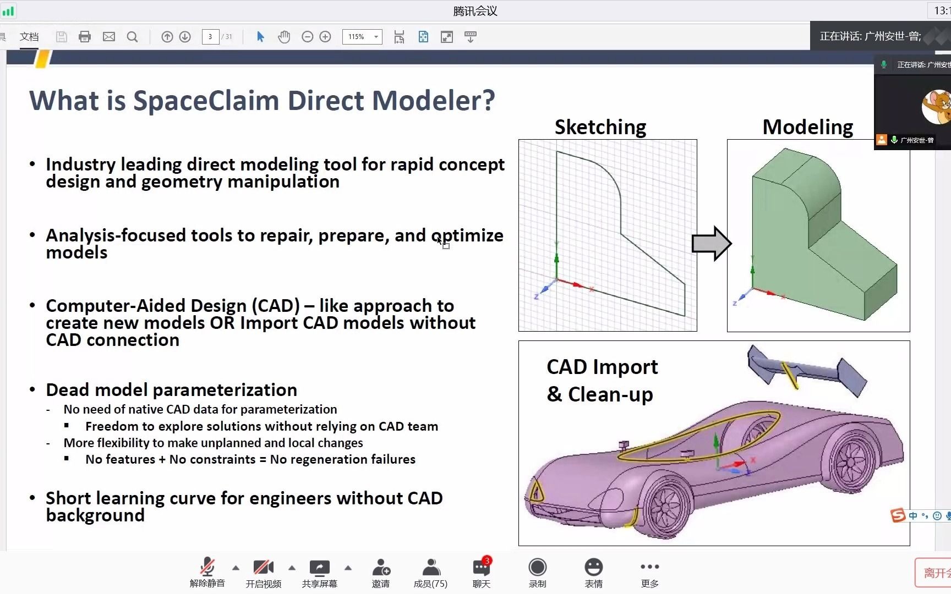Click the email document icon
The width and height of the screenshot is (951, 594).
click(108, 37)
